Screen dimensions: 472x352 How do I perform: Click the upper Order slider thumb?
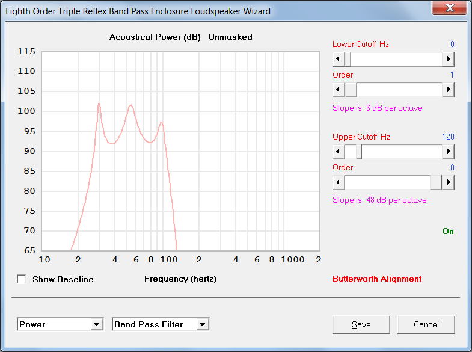click(436, 182)
